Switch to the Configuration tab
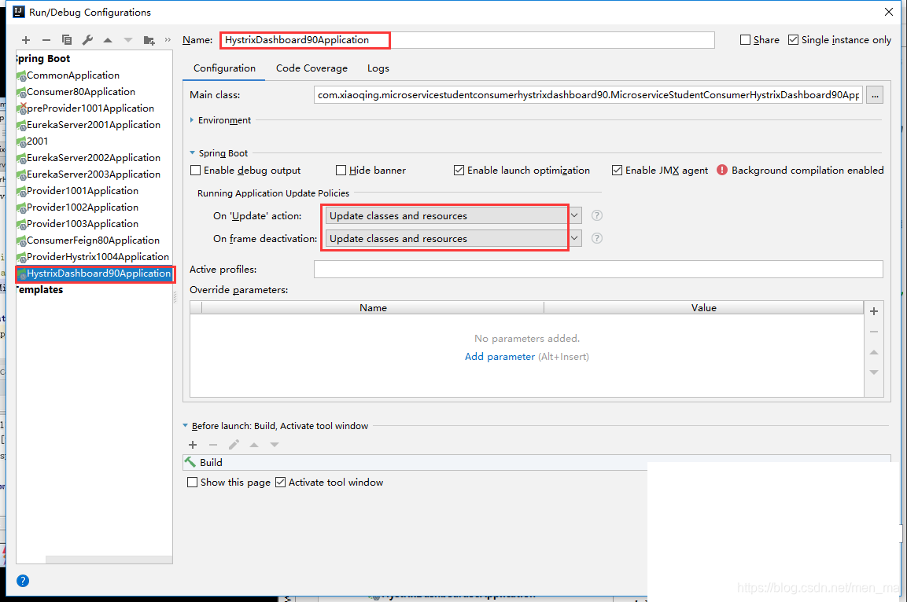Image resolution: width=907 pixels, height=602 pixels. click(x=224, y=68)
